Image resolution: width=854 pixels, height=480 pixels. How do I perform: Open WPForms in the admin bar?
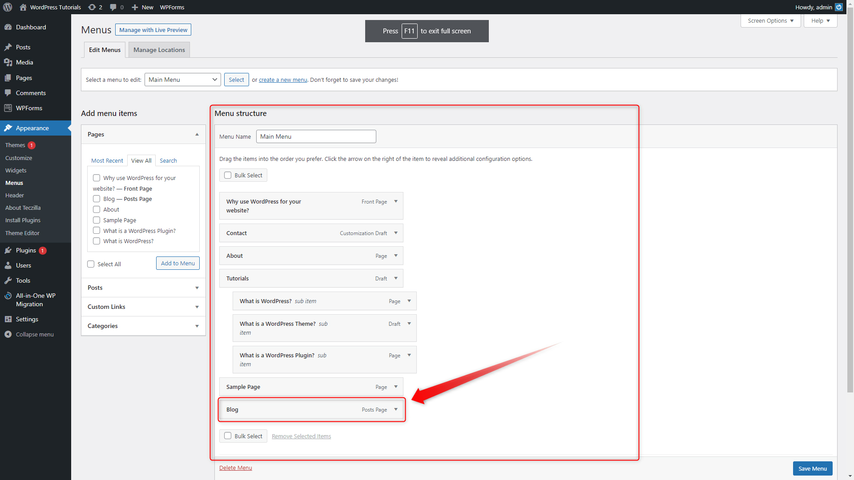[x=172, y=7]
